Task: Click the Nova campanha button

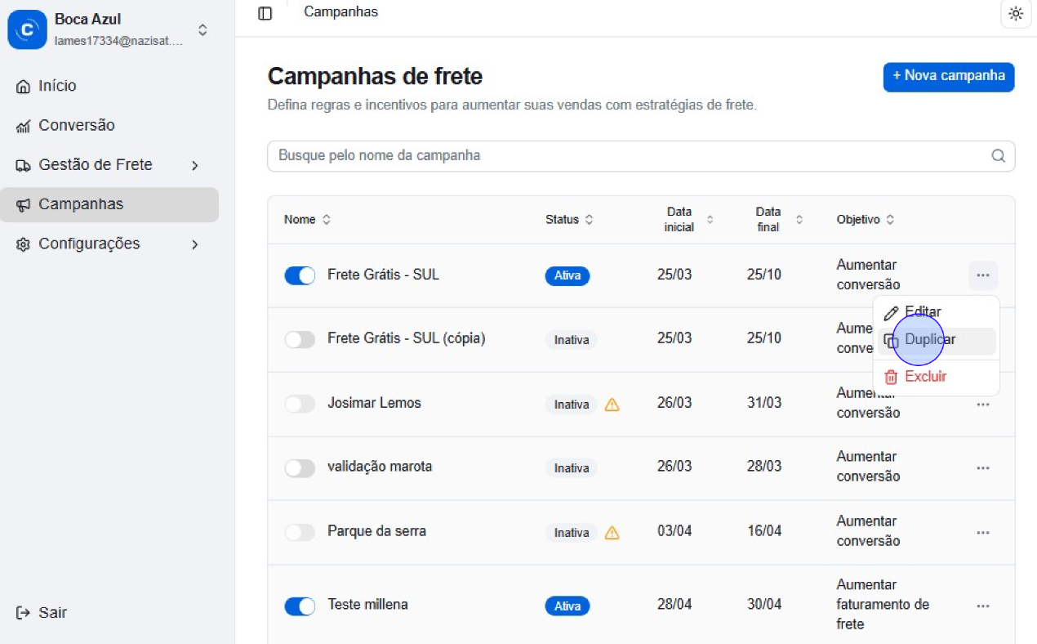Action: tap(948, 76)
